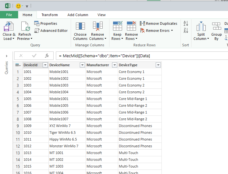Click Remove Duplicates
The height and width of the screenshot is (174, 228).
tap(159, 23)
